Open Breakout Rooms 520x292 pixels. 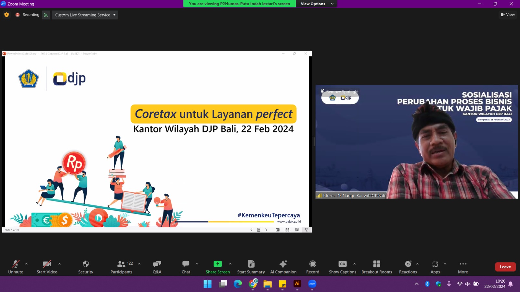[x=377, y=267]
